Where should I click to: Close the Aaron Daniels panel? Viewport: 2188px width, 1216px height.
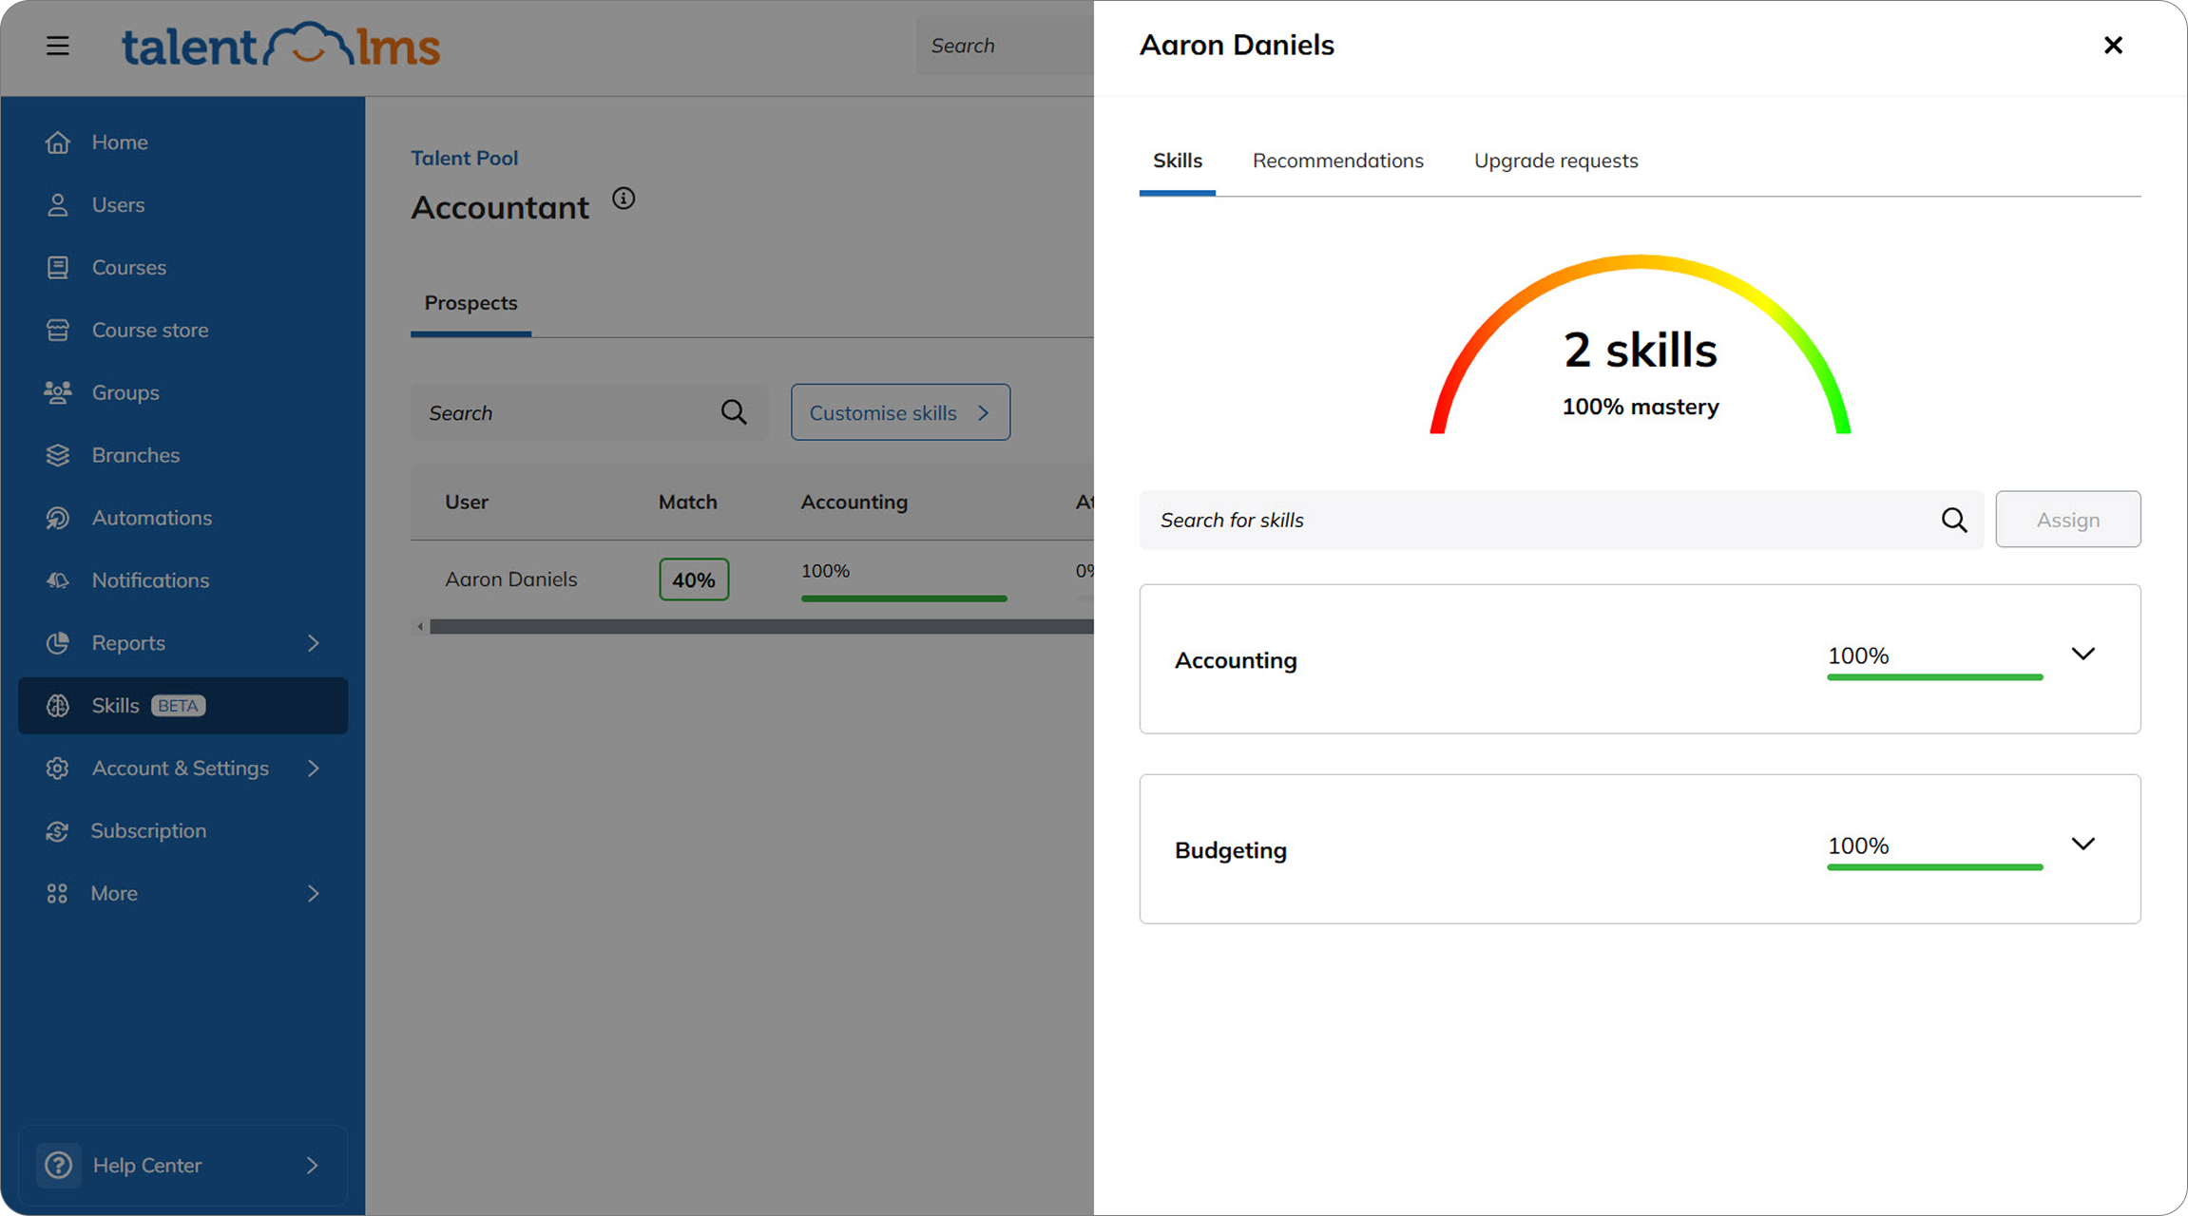coord(2113,46)
